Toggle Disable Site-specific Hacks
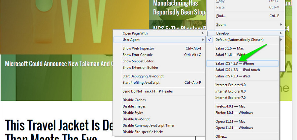Viewport: 297px width, 140px height. [x=159, y=132]
